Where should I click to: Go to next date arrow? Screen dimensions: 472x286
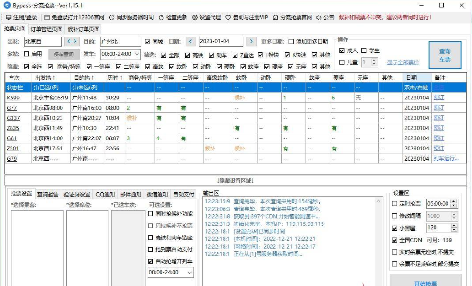(251, 41)
